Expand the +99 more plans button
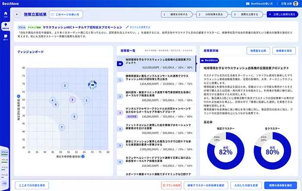Screen dimensions: 302x191 point(5,183)
